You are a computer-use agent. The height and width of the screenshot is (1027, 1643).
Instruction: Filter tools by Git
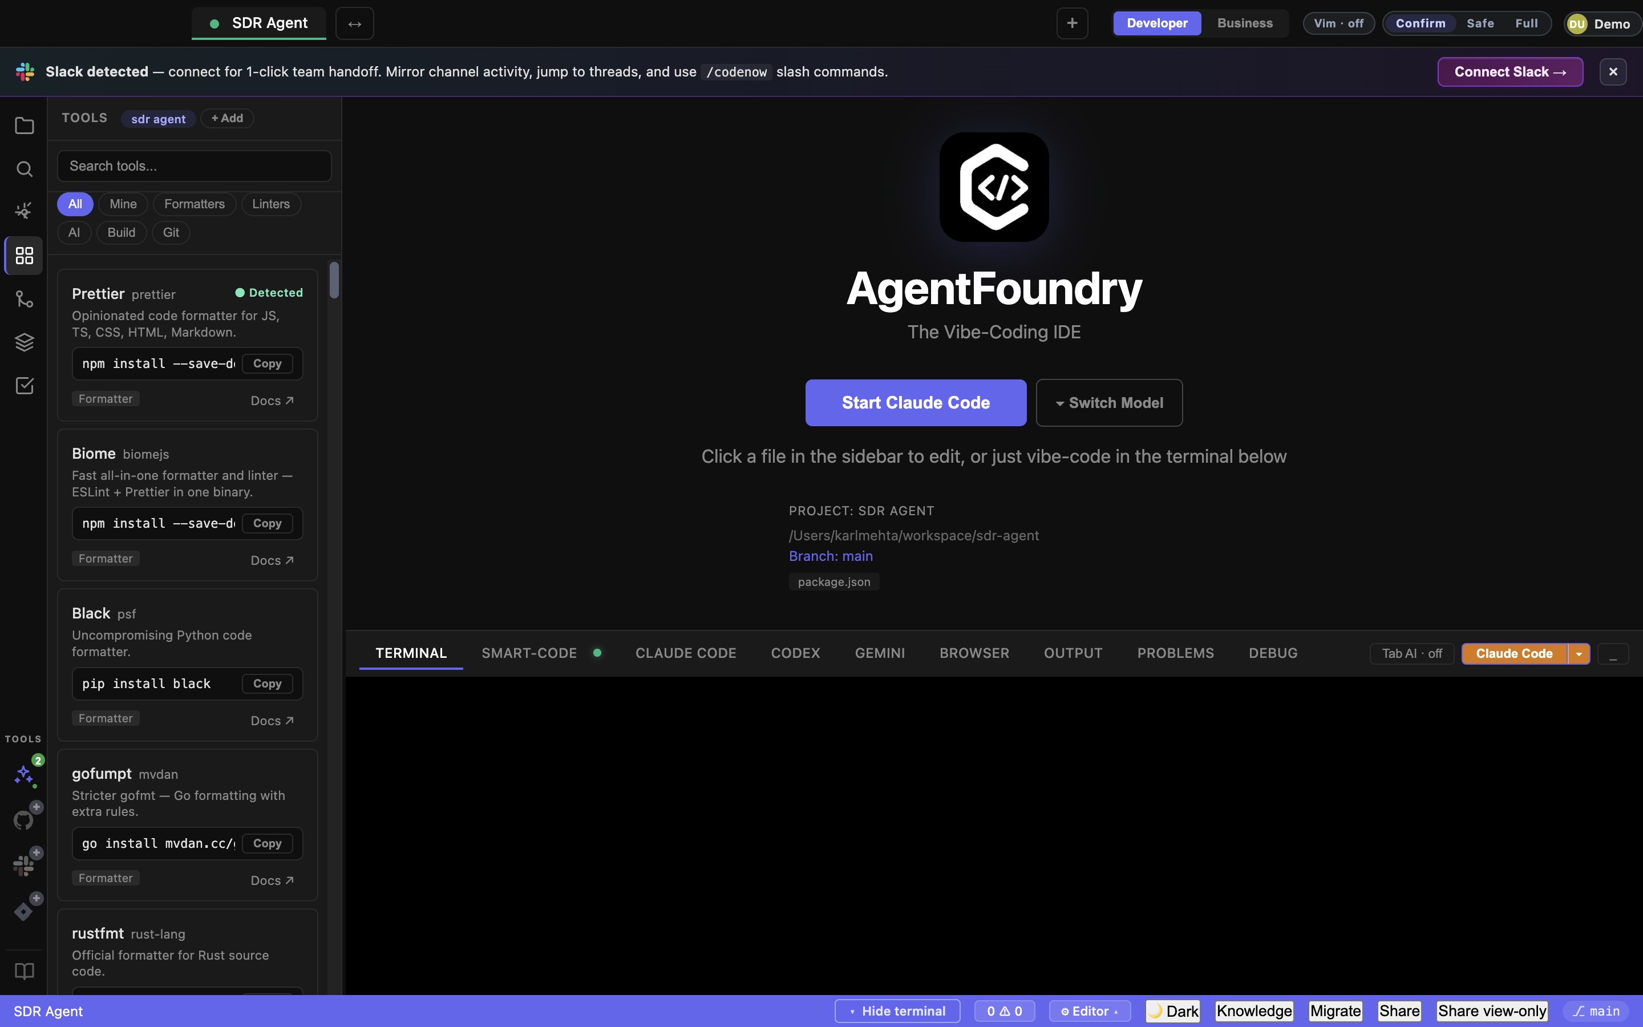pyautogui.click(x=171, y=232)
